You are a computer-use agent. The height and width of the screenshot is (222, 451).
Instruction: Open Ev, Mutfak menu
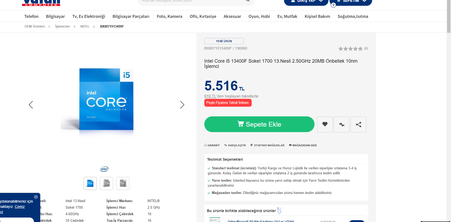pyautogui.click(x=287, y=16)
